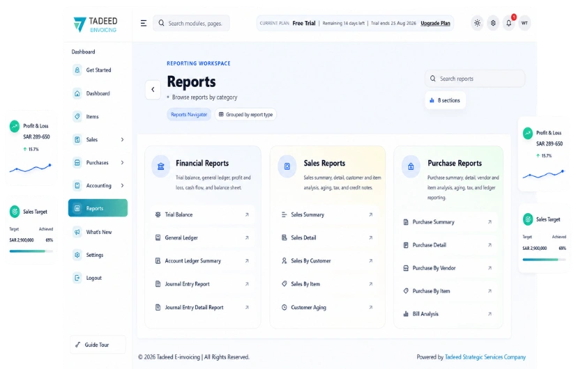Open the Sales Detail report row
The width and height of the screenshot is (583, 369).
(x=328, y=237)
